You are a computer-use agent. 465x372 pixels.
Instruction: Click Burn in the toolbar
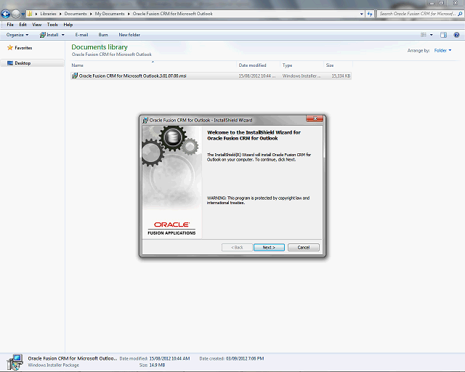(x=103, y=35)
